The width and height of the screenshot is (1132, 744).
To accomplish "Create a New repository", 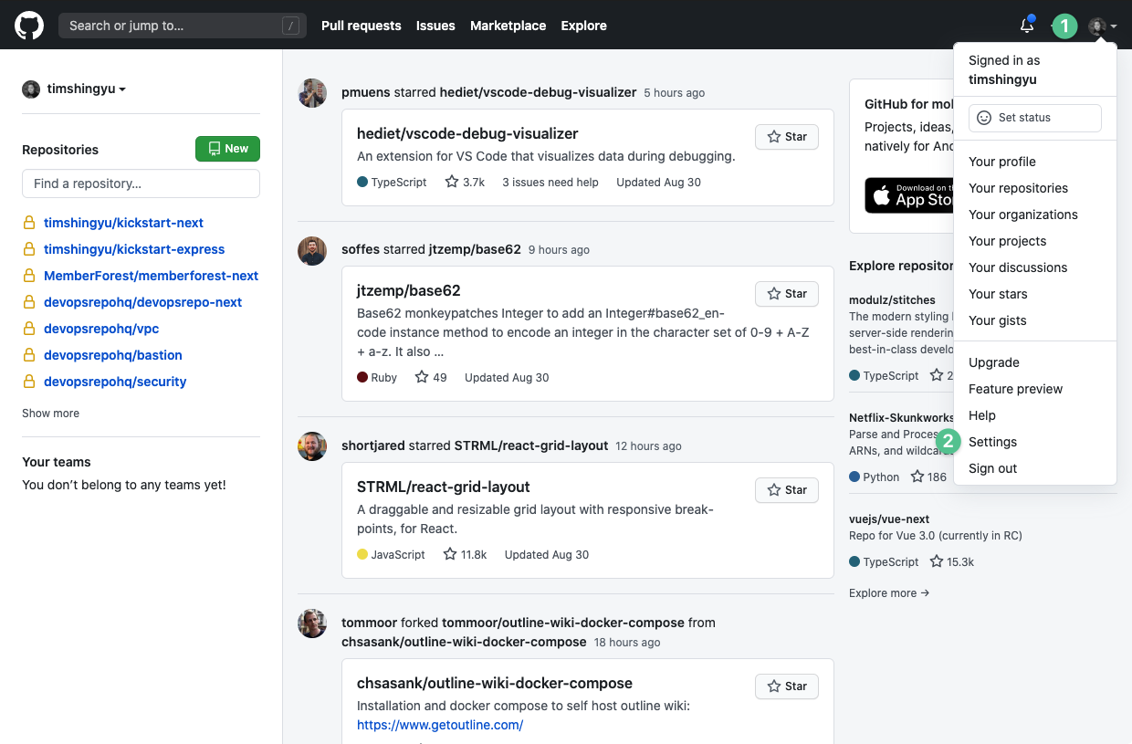I will click(x=227, y=149).
